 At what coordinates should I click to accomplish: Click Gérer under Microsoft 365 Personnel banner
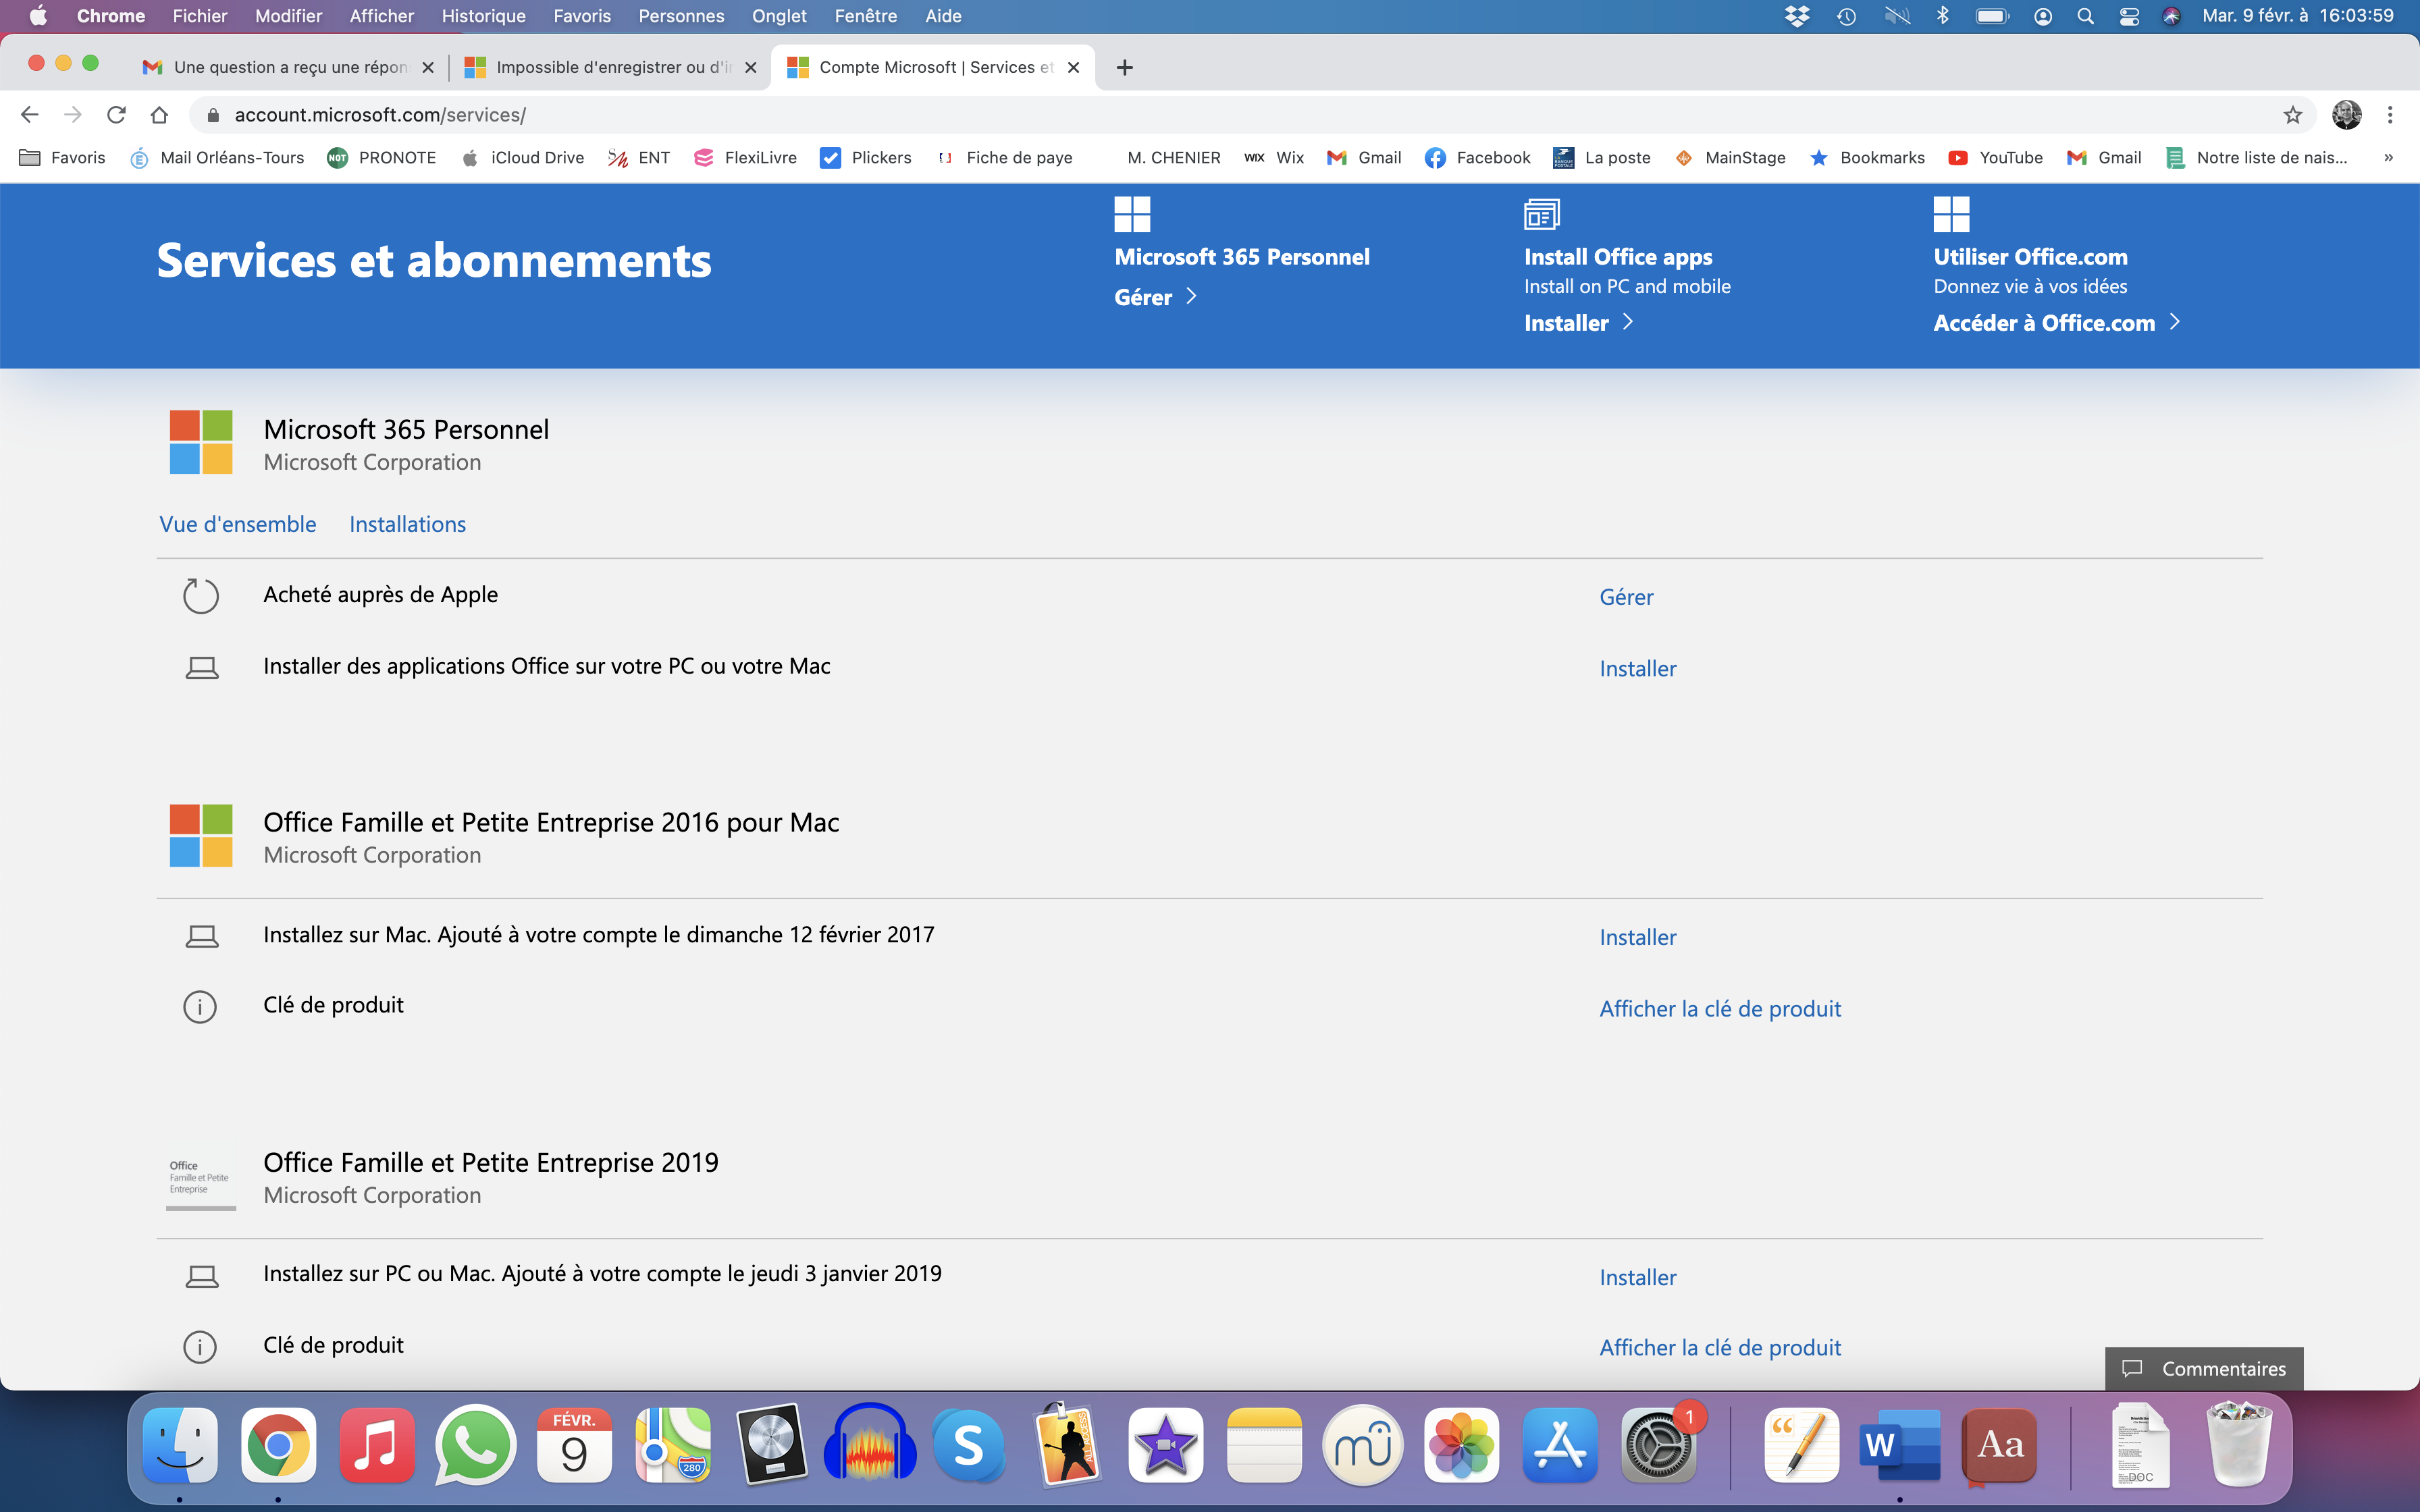coord(1155,297)
